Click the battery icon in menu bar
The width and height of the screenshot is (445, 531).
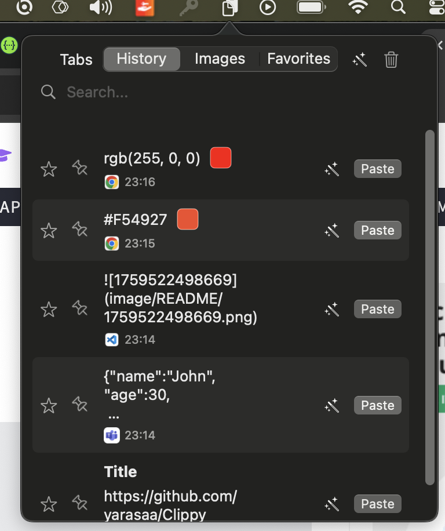tap(311, 8)
